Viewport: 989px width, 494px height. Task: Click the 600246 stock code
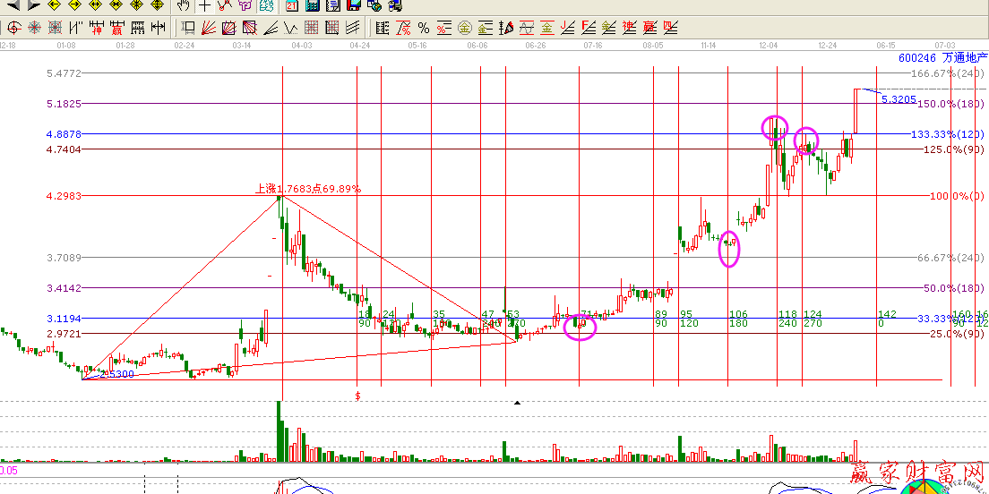[916, 58]
